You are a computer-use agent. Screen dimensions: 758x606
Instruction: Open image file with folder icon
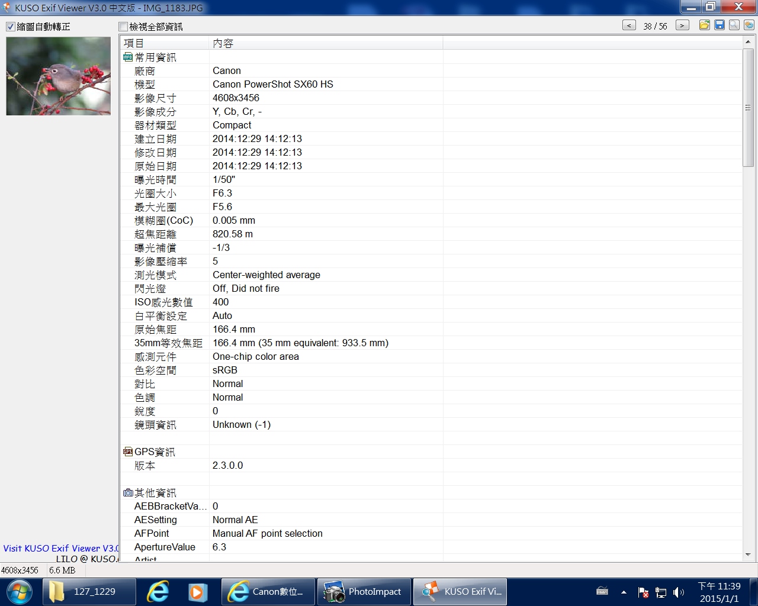705,25
